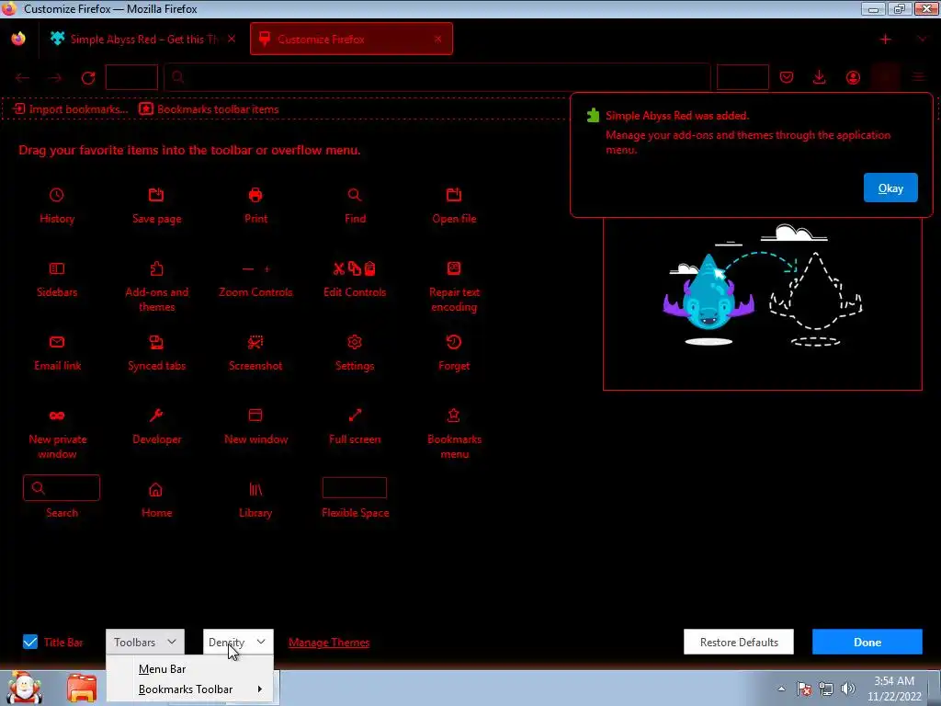Image resolution: width=941 pixels, height=706 pixels.
Task: Open the Density dropdown
Action: 238,642
